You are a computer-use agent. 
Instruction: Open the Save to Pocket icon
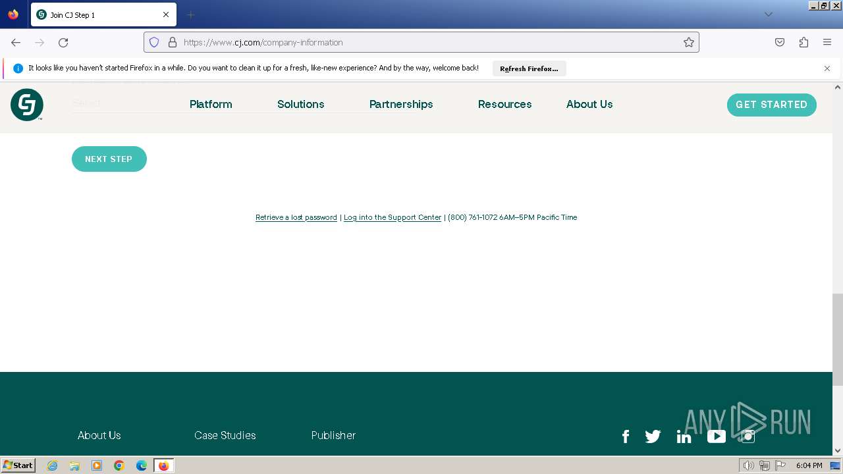pyautogui.click(x=780, y=42)
